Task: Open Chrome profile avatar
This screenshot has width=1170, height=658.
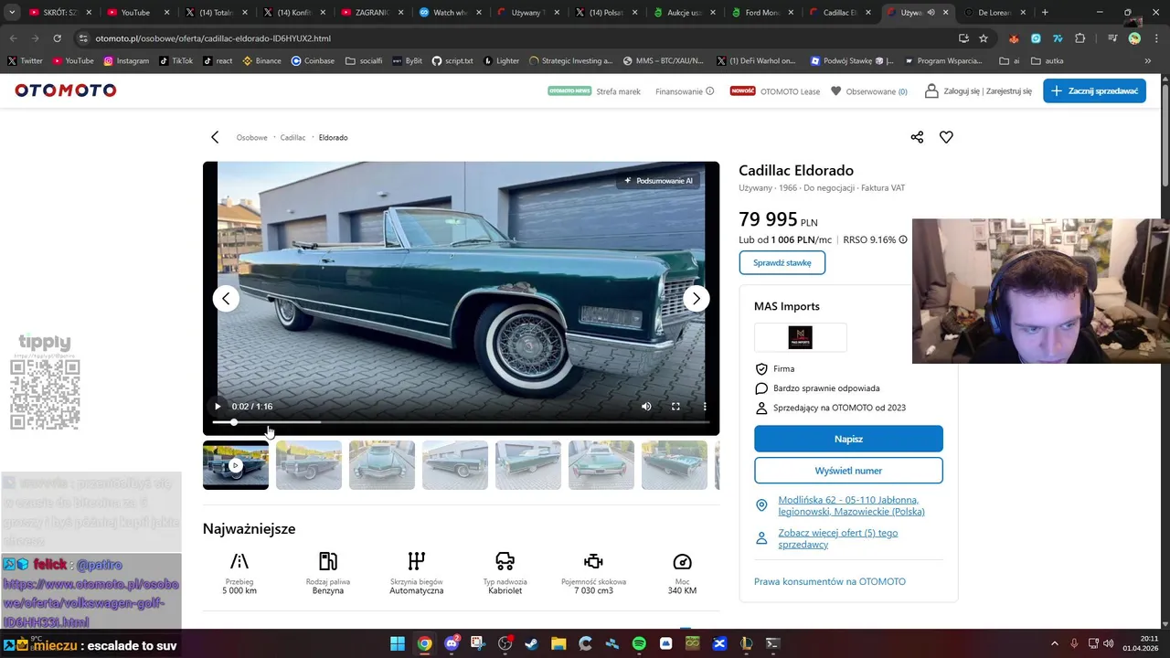Action: pos(1134,38)
